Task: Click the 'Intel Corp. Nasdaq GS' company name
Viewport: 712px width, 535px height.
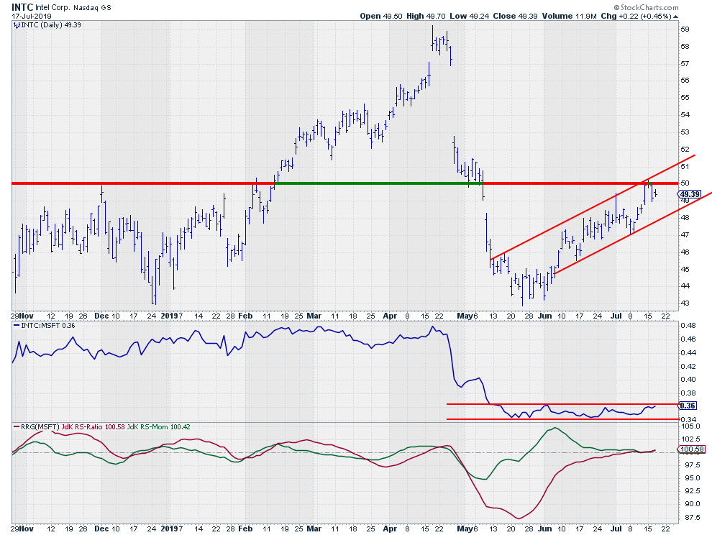Action: pyautogui.click(x=73, y=7)
